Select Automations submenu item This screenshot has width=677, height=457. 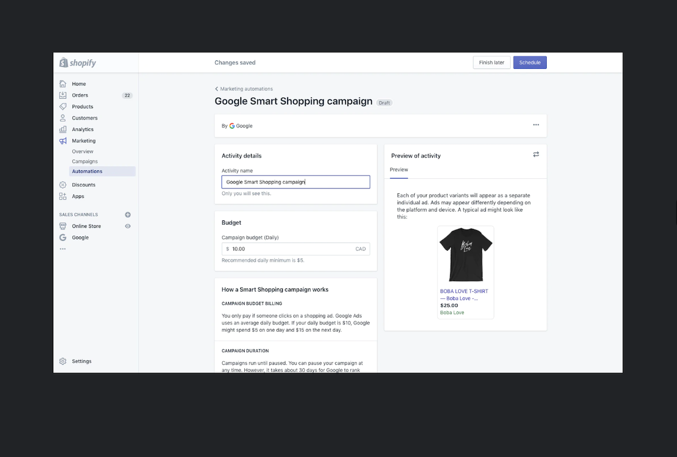pos(103,172)
